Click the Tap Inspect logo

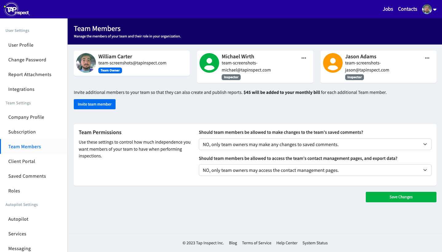click(17, 9)
